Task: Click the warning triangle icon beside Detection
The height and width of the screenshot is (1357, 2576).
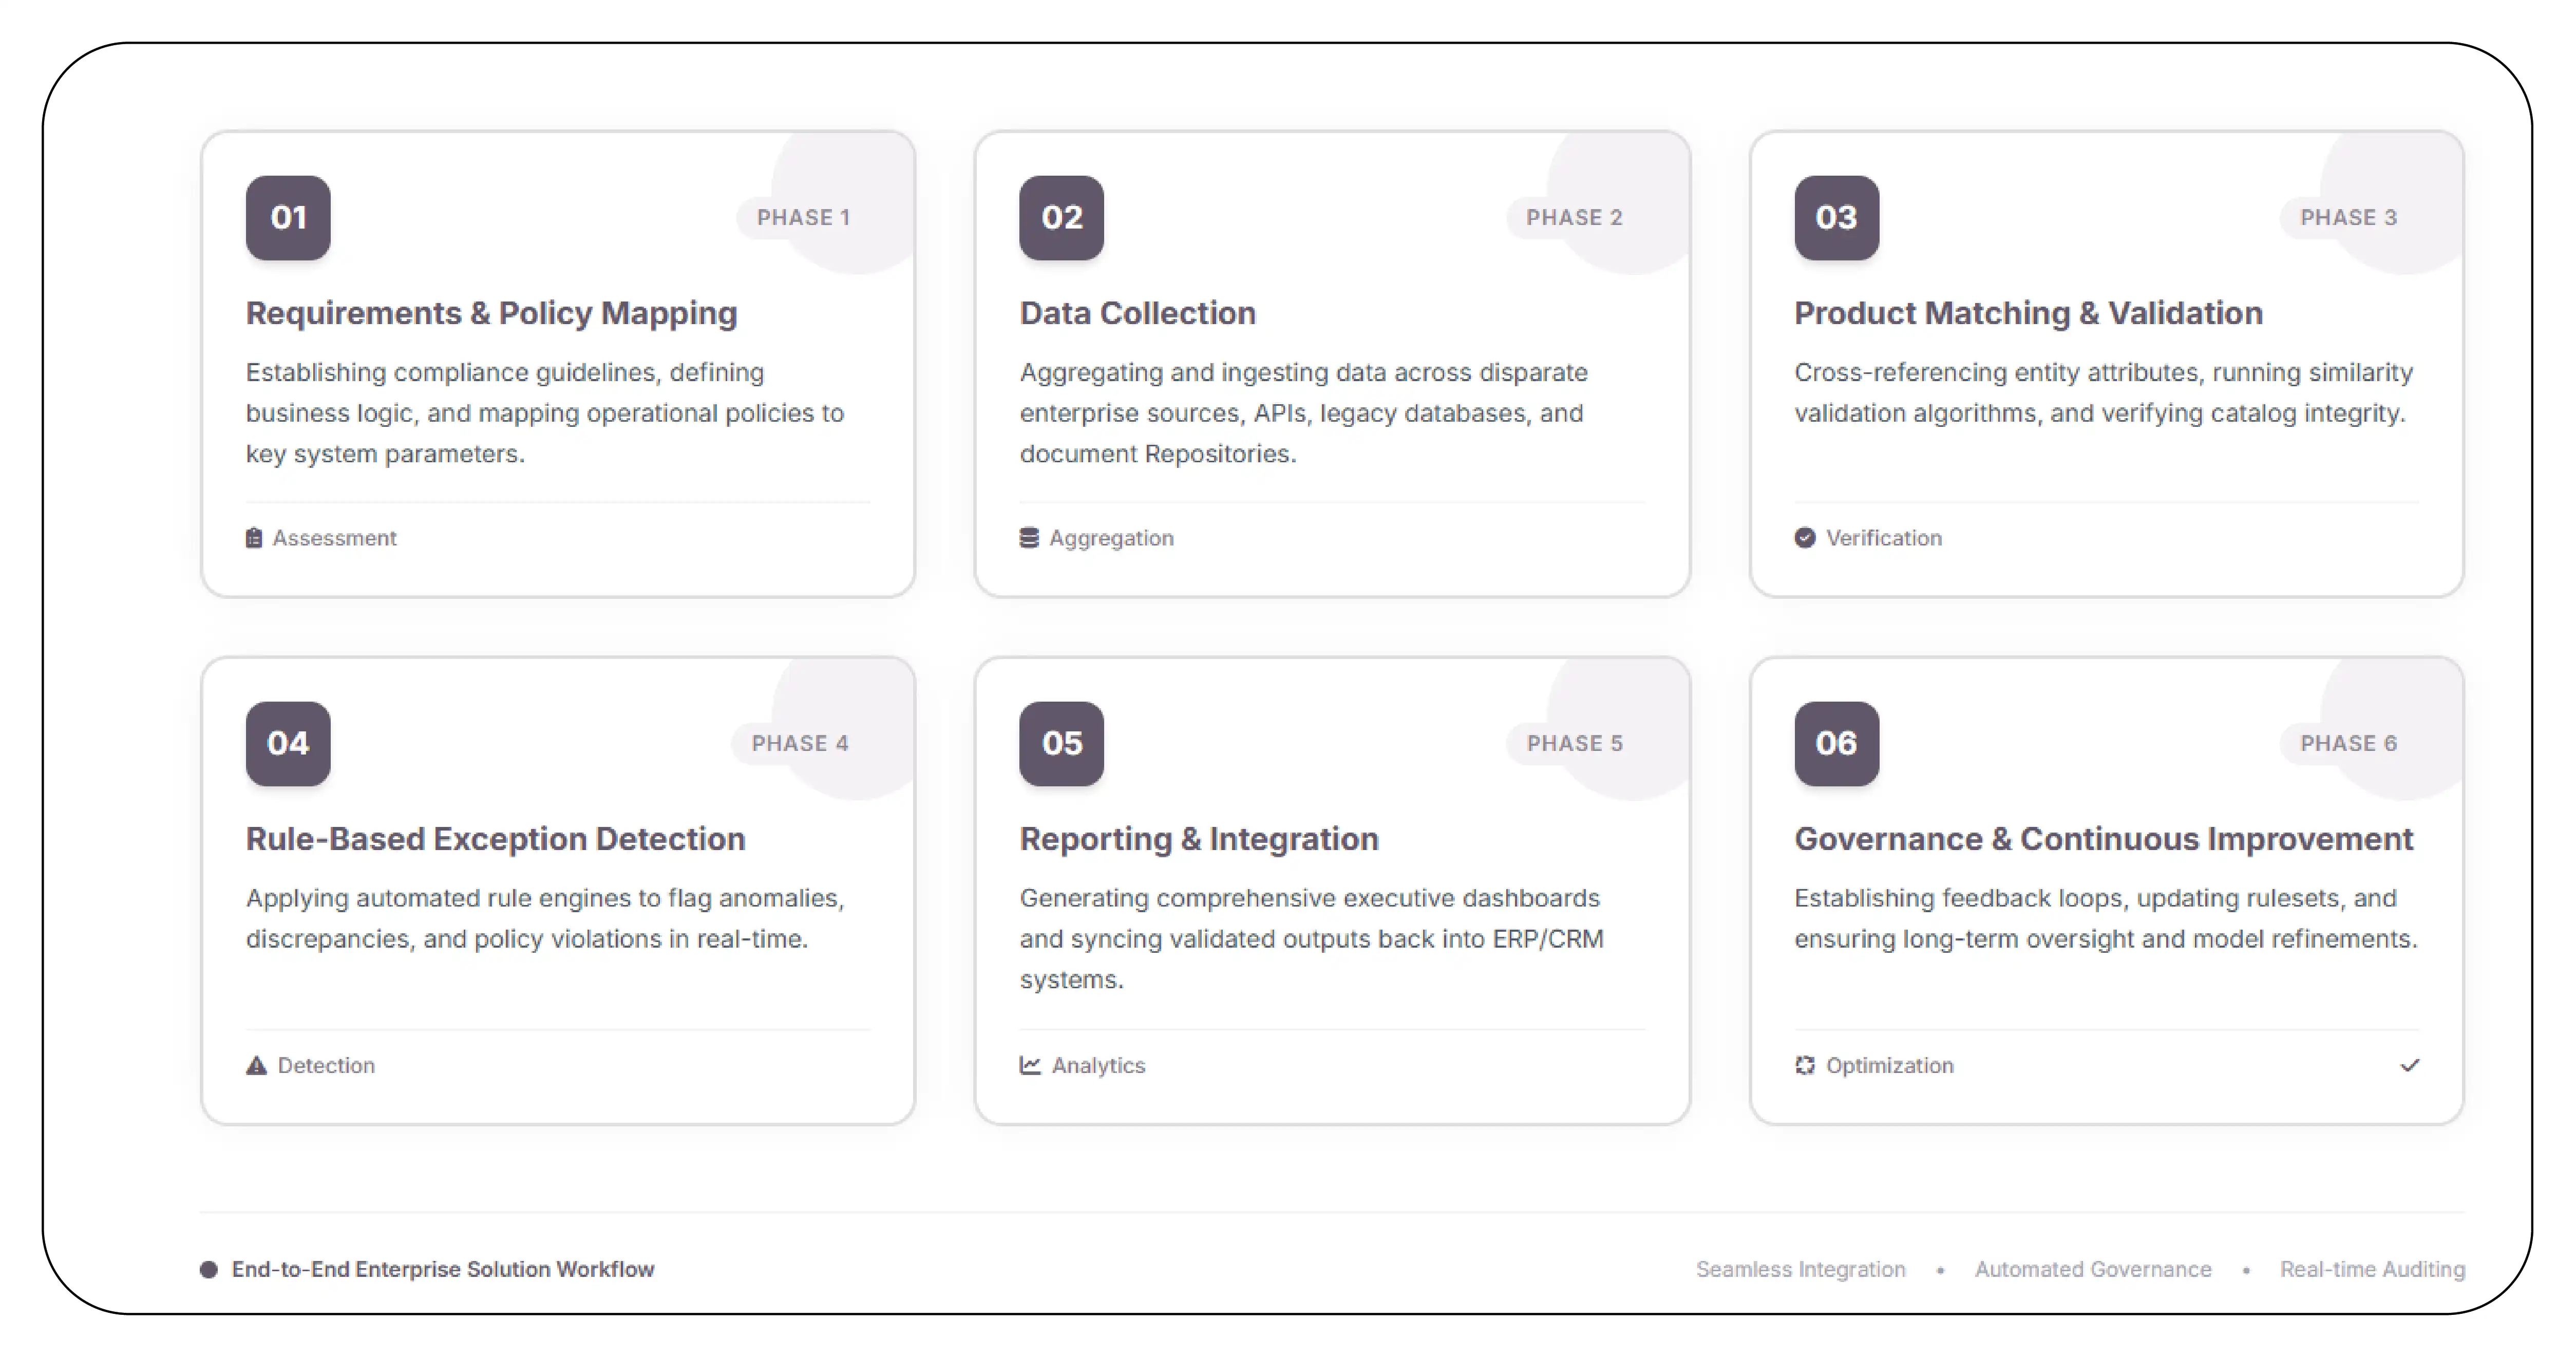Action: [257, 1066]
